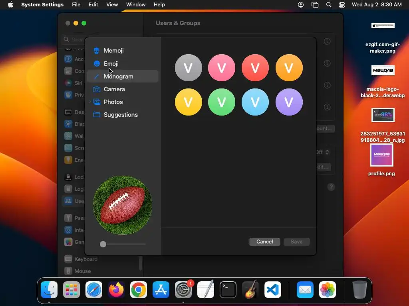Click the user account menu bar icon
This screenshot has width=409, height=306.
pyautogui.click(x=301, y=5)
